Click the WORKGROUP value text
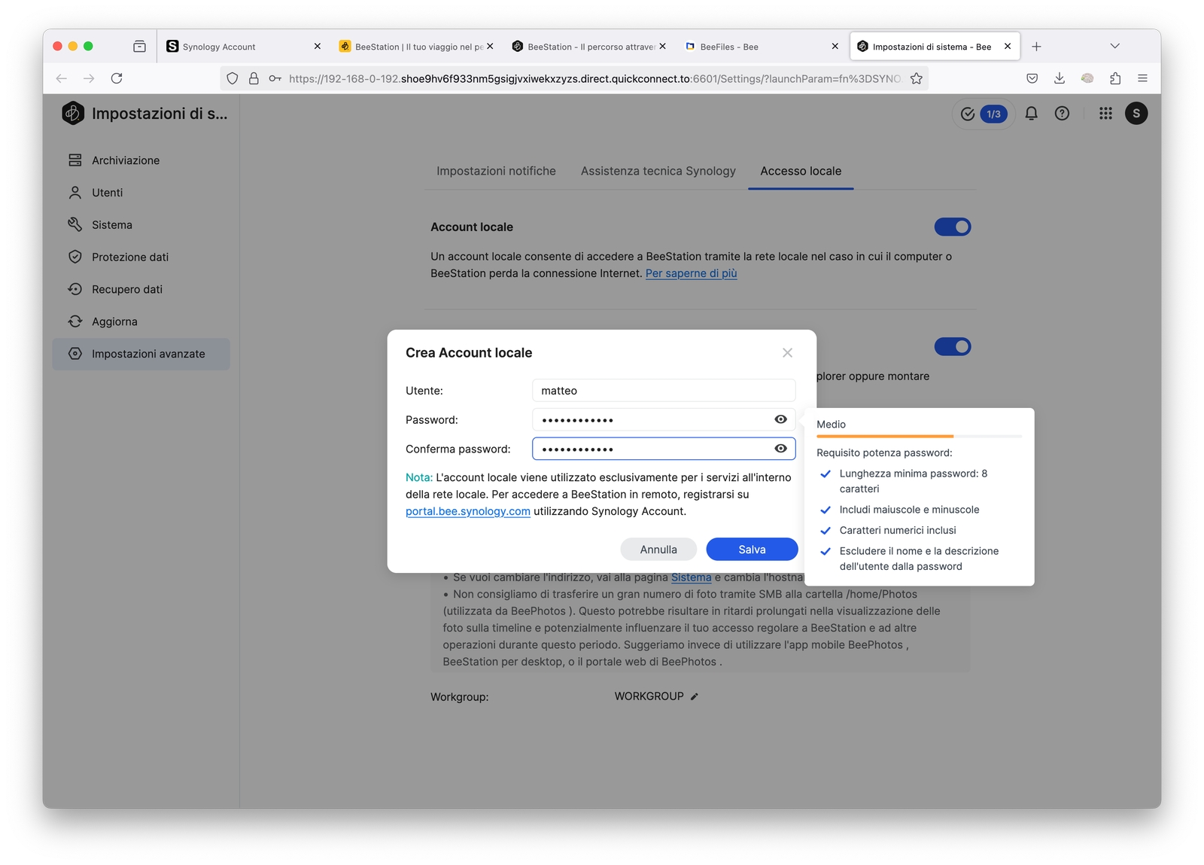The image size is (1204, 865). (x=649, y=696)
